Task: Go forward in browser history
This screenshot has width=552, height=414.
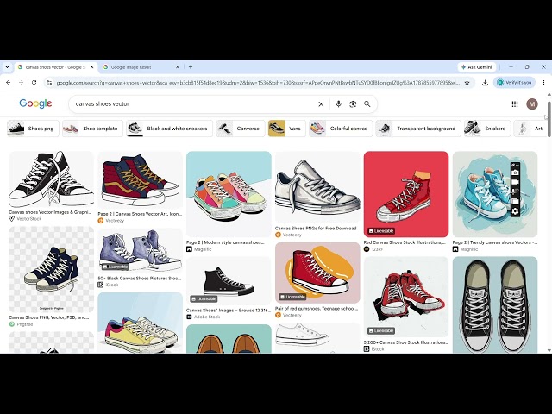Action: click(x=21, y=83)
